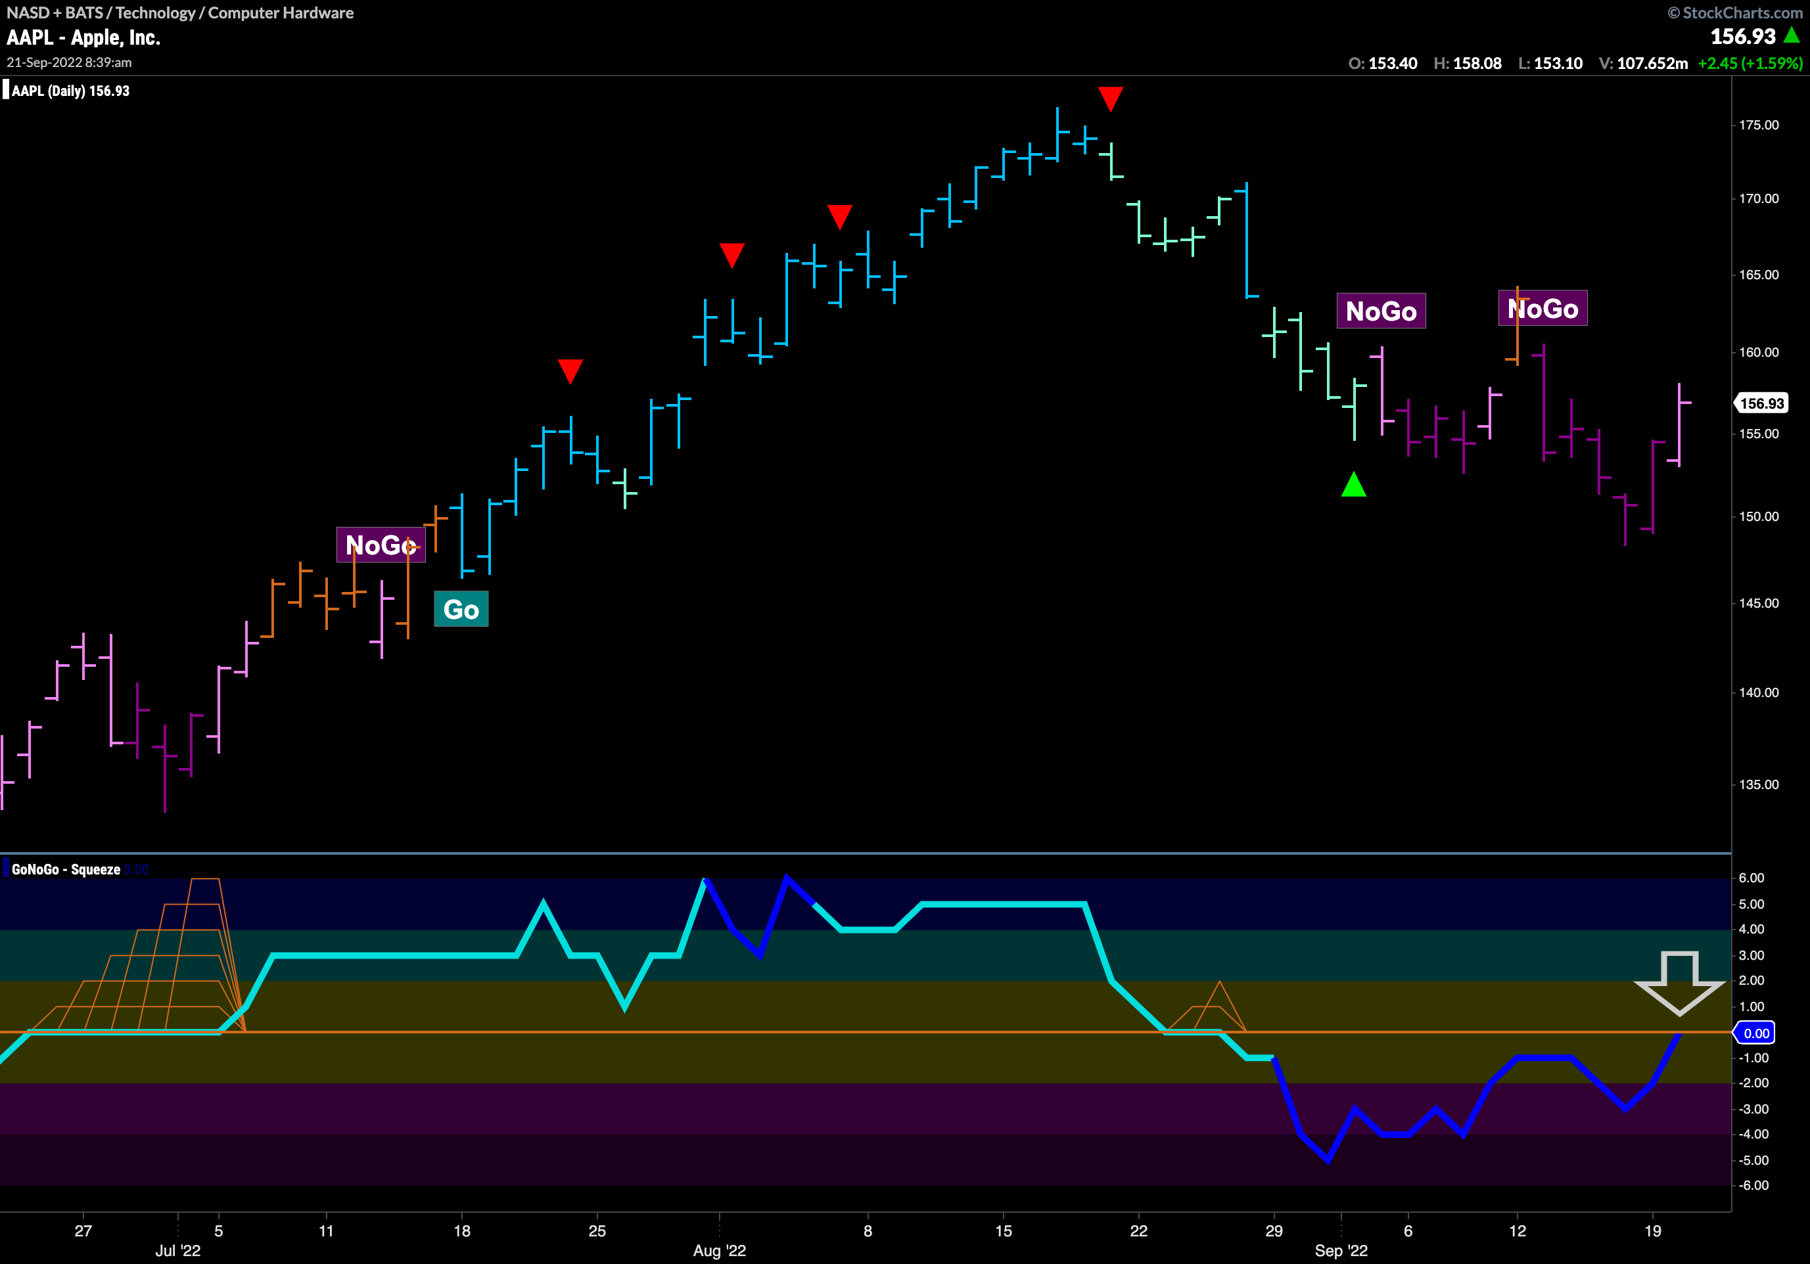Viewport: 1810px width, 1264px height.
Task: Click the red down-triangle marker above the August peak
Action: point(1110,99)
